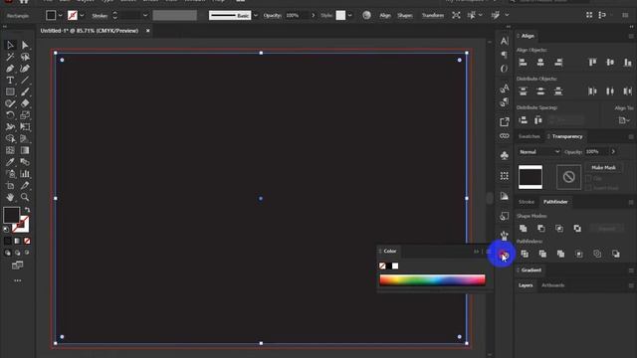Click the artwork thumbnail in Transparency panel
Viewport: 637px width, 358px height.
pyautogui.click(x=531, y=177)
